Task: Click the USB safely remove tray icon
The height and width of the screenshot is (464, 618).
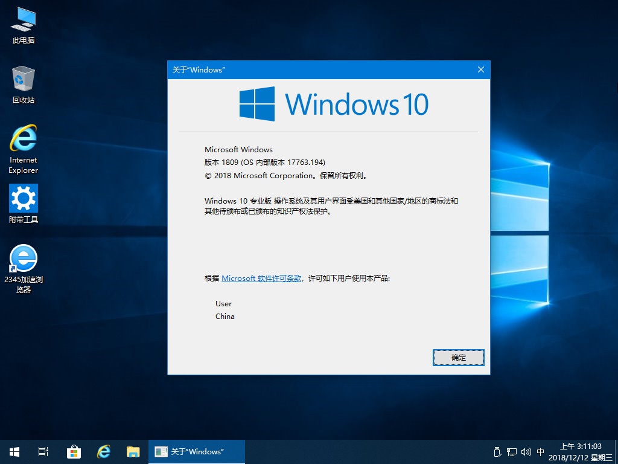Action: tap(497, 452)
